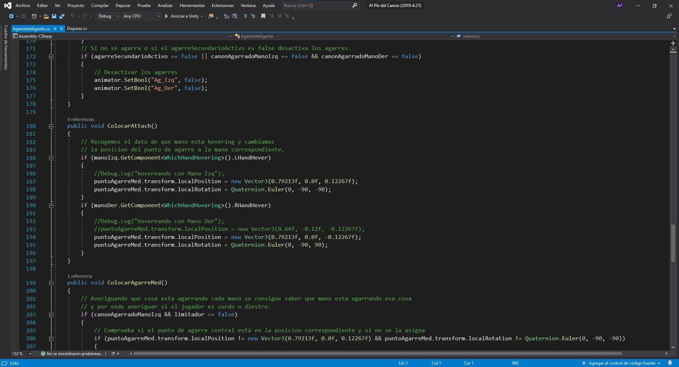This screenshot has height=367, width=679.
Task: Toggle the bookmark icon in toolbar
Action: pos(263,16)
